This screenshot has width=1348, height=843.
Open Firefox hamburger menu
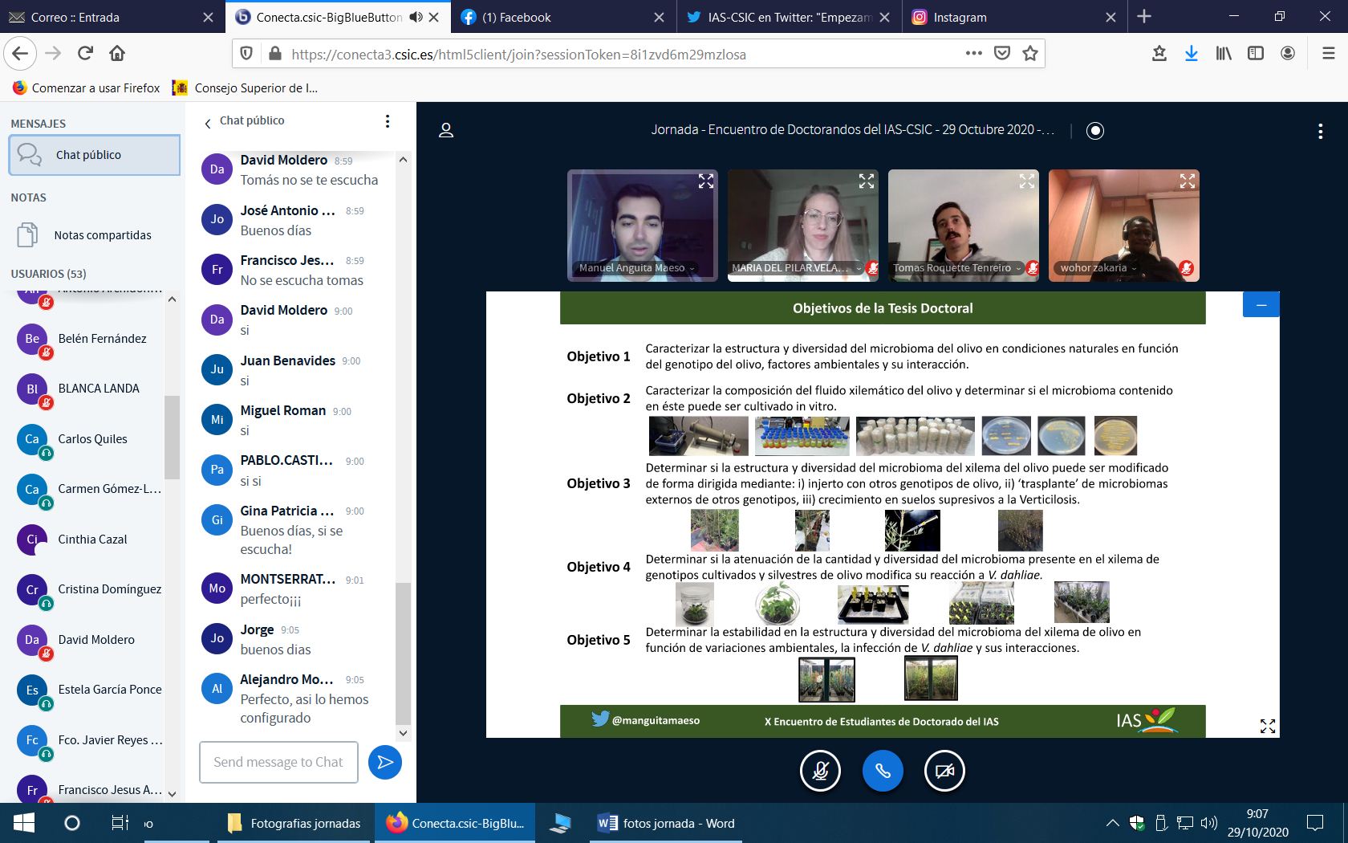(x=1329, y=54)
